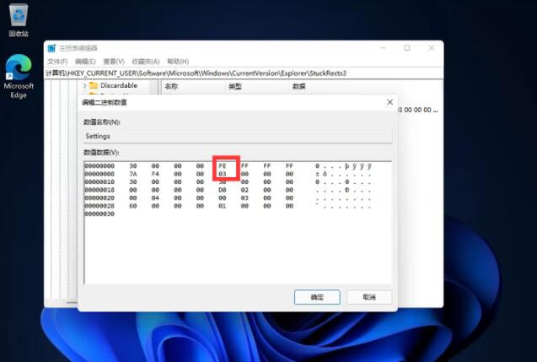537x362 pixels.
Task: Select the Discardable folder icon
Action: pyautogui.click(x=94, y=85)
